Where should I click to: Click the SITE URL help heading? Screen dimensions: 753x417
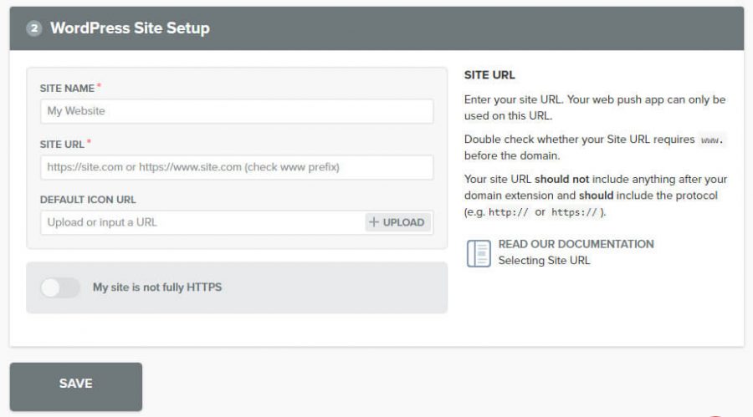[x=489, y=75]
